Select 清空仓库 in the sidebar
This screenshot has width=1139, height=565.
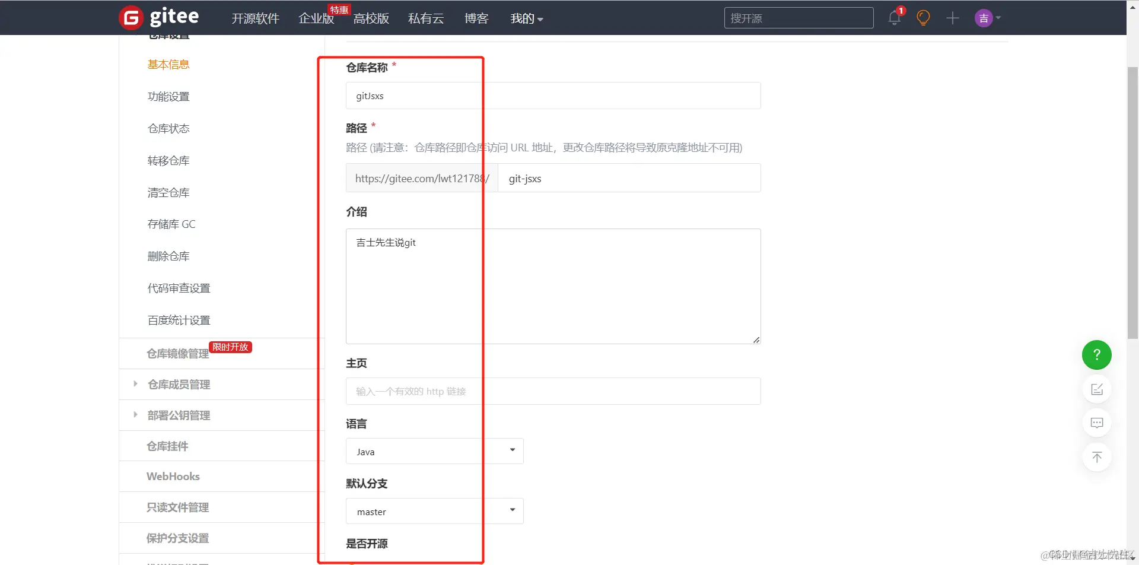168,192
